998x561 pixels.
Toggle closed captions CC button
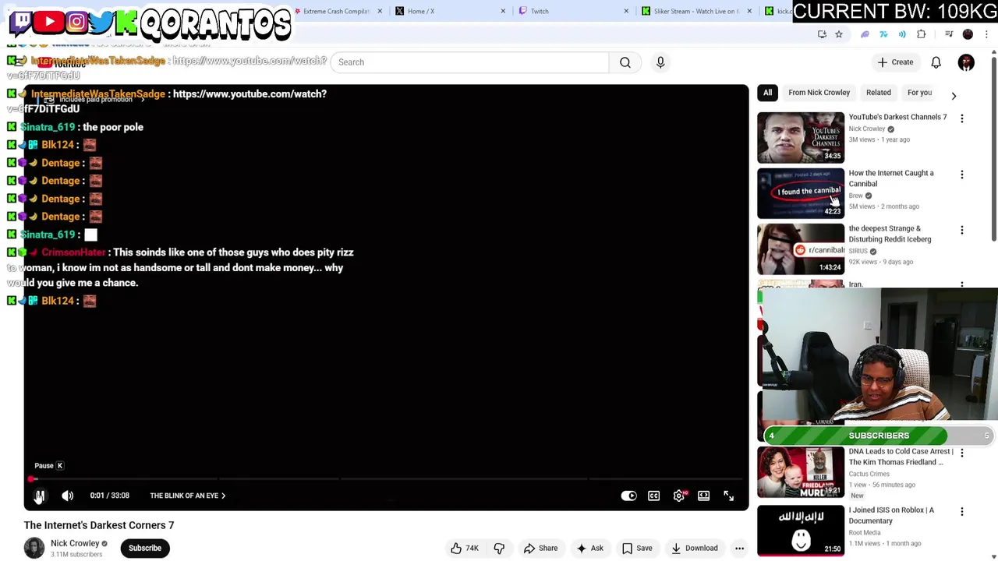[654, 496]
